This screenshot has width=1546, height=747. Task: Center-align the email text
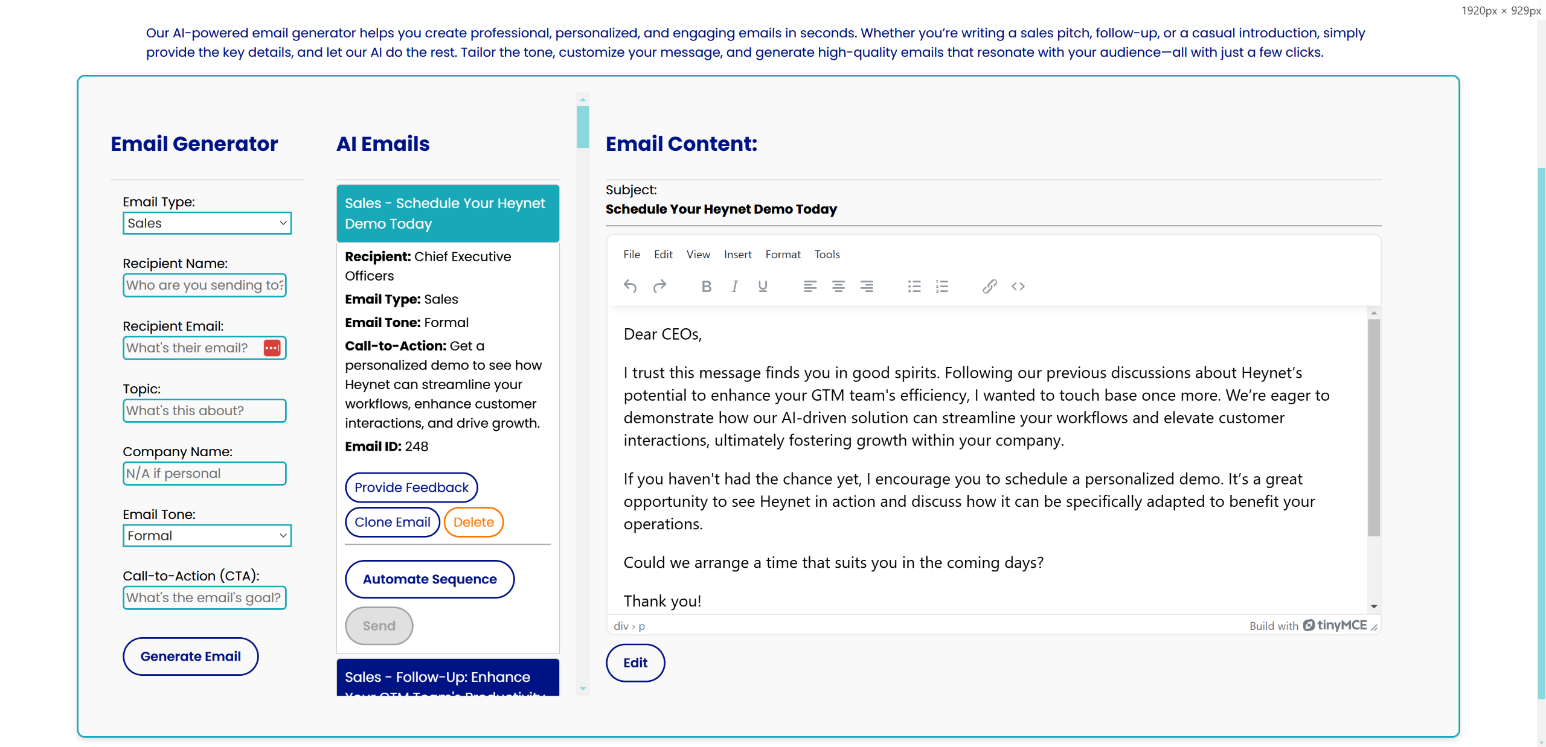point(838,286)
